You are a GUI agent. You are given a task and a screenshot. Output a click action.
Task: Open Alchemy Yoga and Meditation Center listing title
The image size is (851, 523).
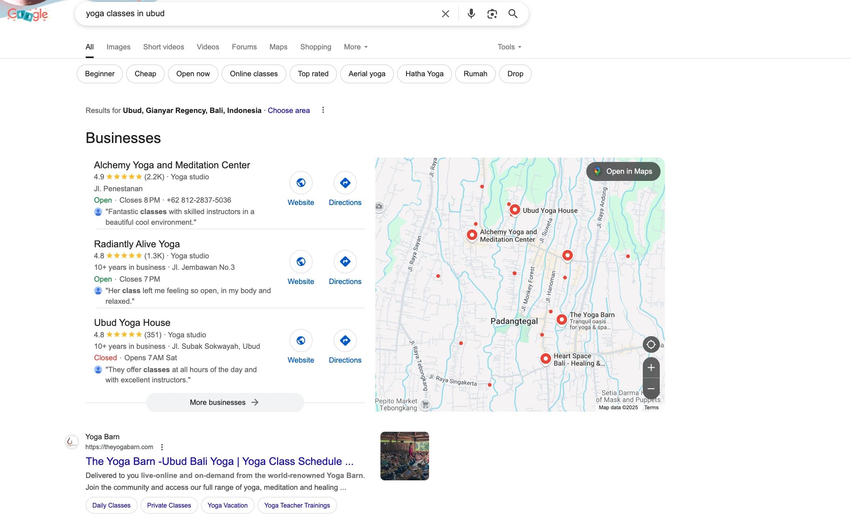pyautogui.click(x=172, y=165)
